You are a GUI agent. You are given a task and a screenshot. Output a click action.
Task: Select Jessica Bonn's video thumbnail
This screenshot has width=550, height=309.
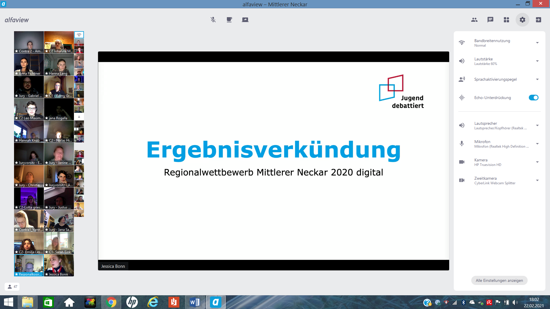pos(59,265)
